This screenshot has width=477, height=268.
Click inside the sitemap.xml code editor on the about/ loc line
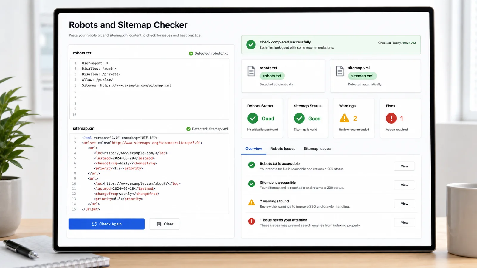pos(137,183)
